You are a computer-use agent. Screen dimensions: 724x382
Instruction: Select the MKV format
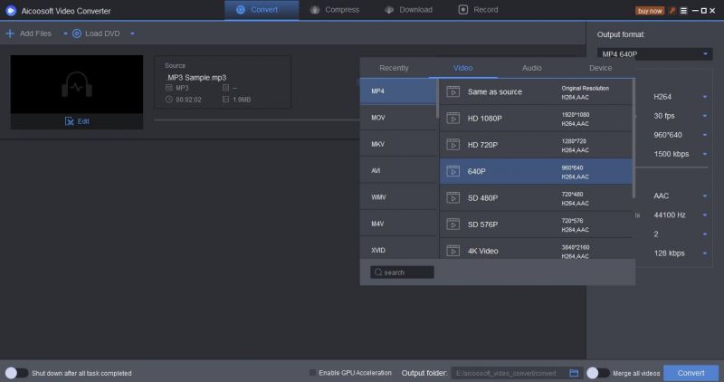point(398,144)
